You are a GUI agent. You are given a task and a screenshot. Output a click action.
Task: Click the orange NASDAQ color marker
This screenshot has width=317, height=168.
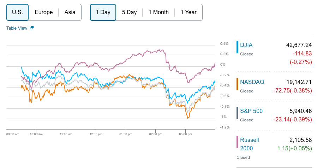click(238, 84)
